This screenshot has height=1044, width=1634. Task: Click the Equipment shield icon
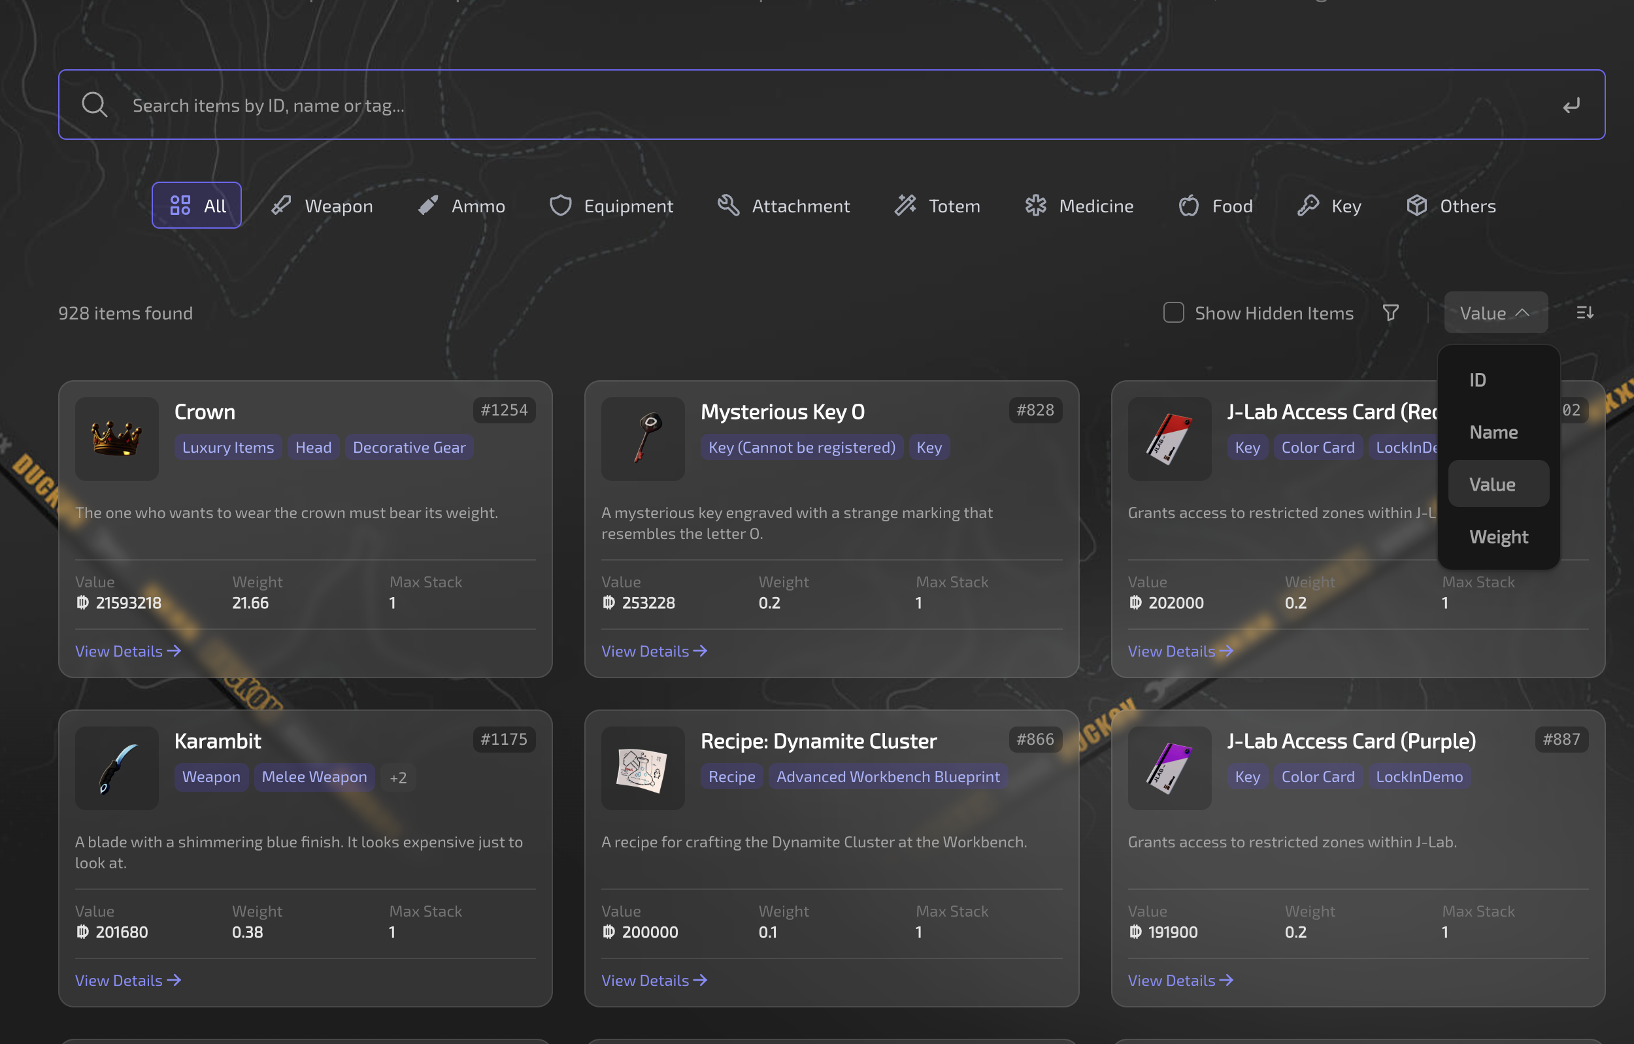click(561, 206)
